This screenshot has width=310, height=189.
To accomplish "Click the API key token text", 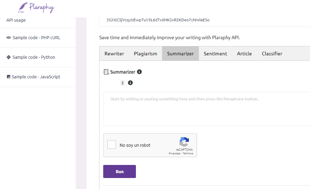I will click(158, 20).
